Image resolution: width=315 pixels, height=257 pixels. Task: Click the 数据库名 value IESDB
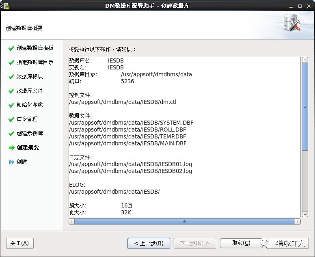click(x=116, y=60)
